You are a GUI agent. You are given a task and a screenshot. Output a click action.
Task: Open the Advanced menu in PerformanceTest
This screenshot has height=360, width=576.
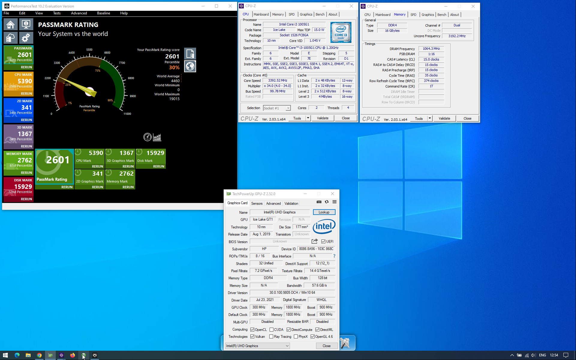coord(79,13)
